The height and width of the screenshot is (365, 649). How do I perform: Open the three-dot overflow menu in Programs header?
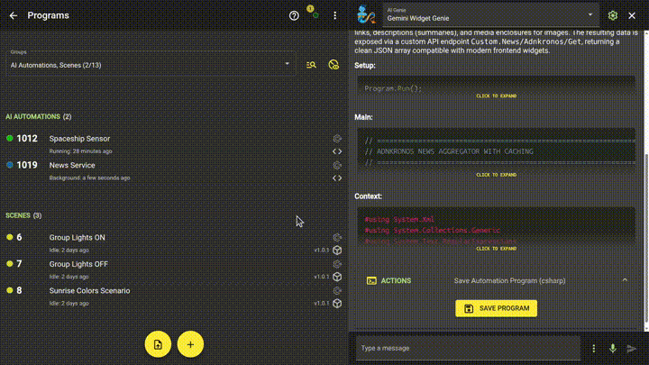[334, 15]
